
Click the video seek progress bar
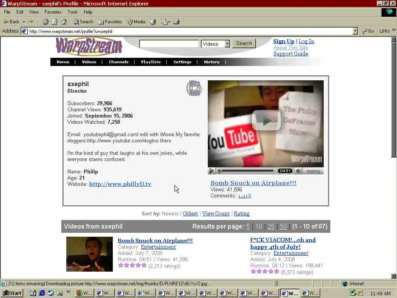245,171
